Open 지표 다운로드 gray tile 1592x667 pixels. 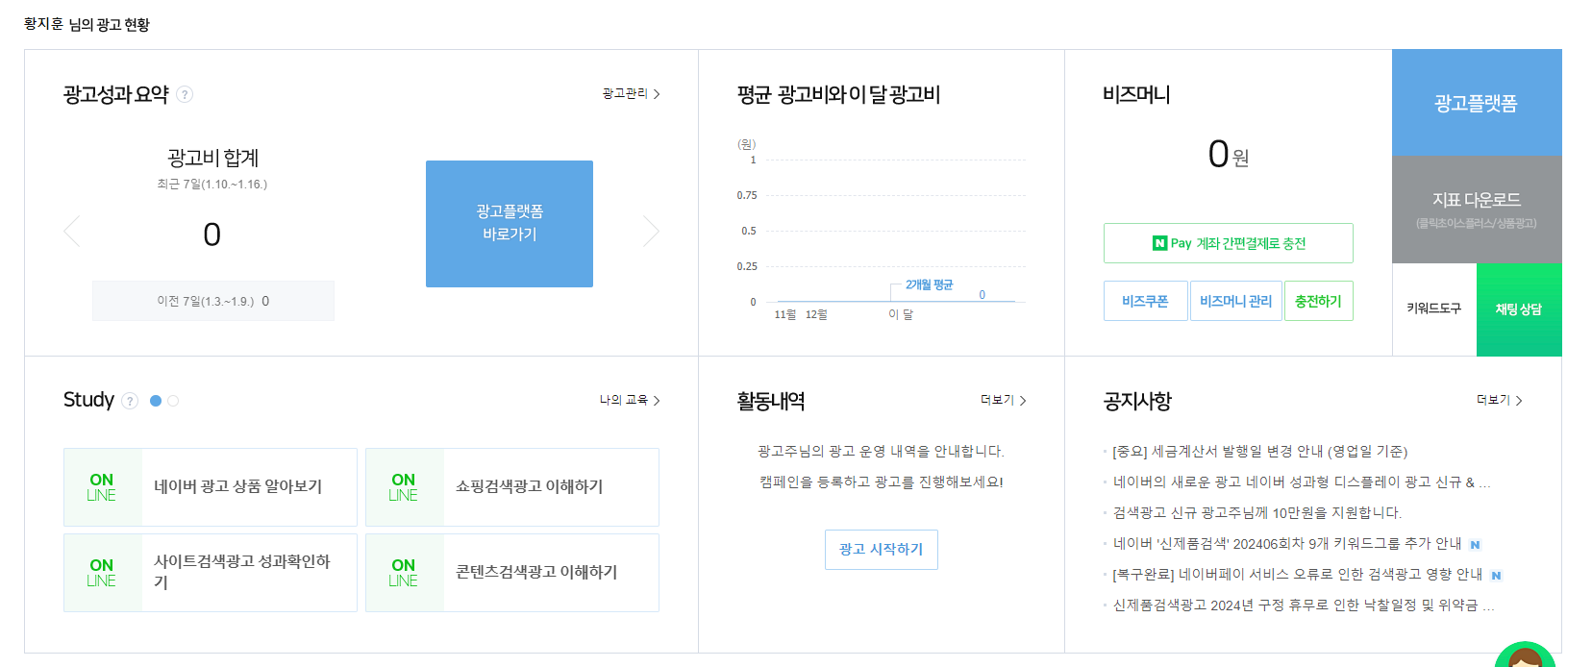(x=1477, y=210)
